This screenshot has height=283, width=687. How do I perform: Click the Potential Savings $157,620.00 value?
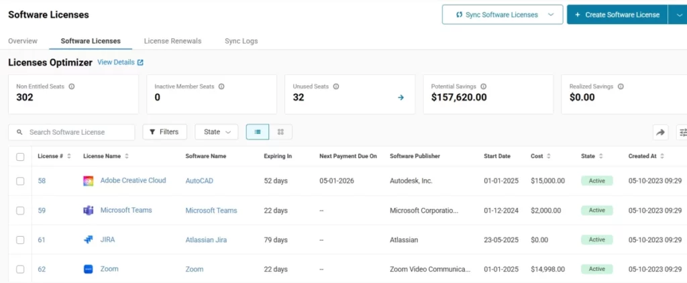pos(459,97)
